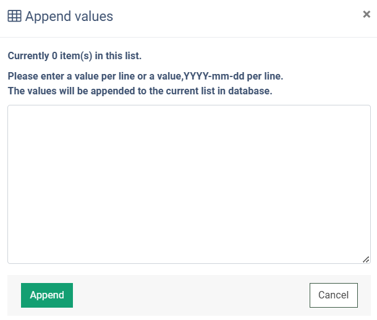Click the textarea resize grip handle

(x=366, y=260)
